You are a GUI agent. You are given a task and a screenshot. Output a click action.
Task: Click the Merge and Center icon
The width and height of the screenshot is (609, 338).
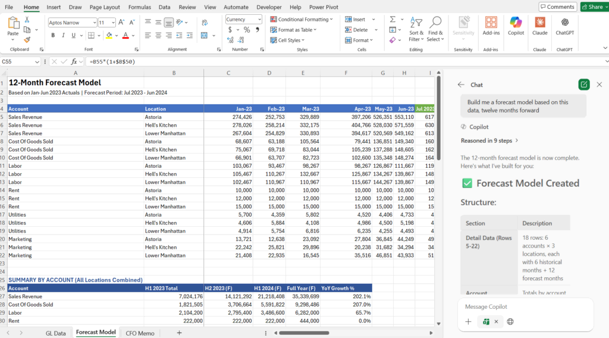[205, 35]
